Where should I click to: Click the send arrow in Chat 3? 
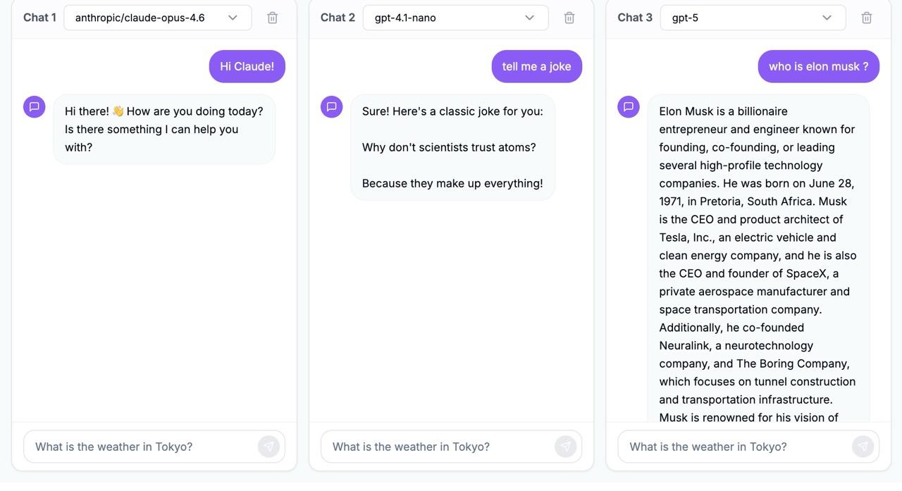click(863, 446)
